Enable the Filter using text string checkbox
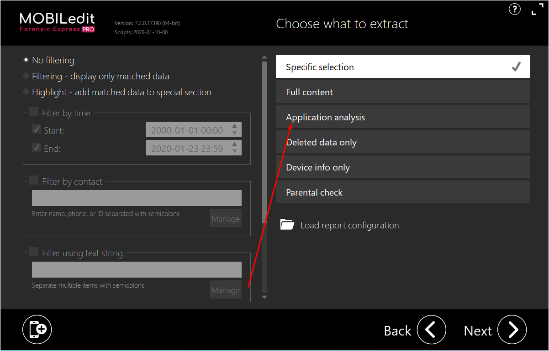This screenshot has width=549, height=351. (x=34, y=252)
